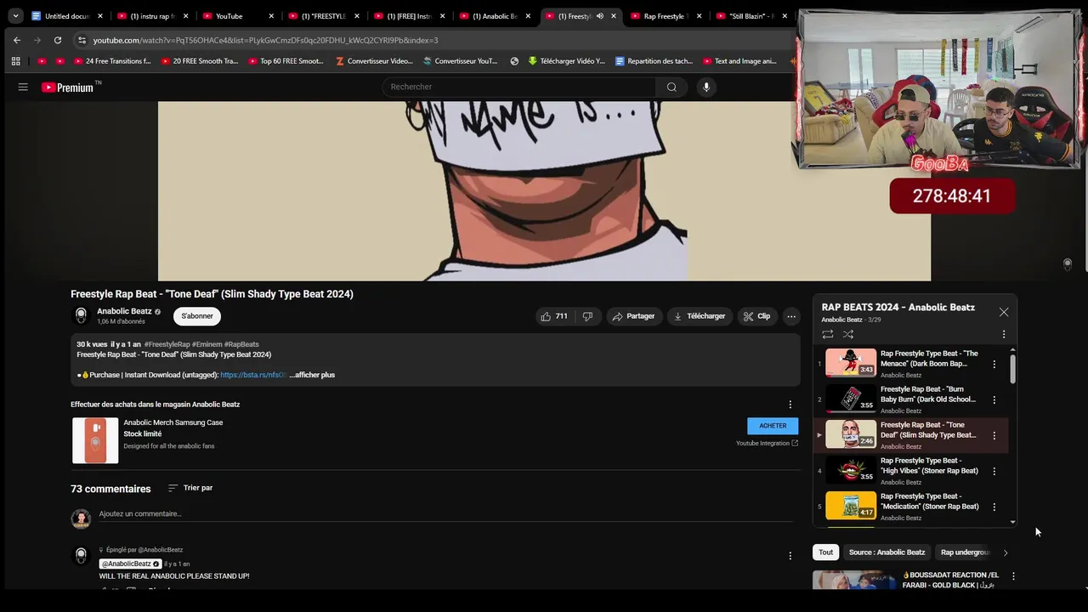Open options for "Burn Baby Burn" item

(994, 399)
